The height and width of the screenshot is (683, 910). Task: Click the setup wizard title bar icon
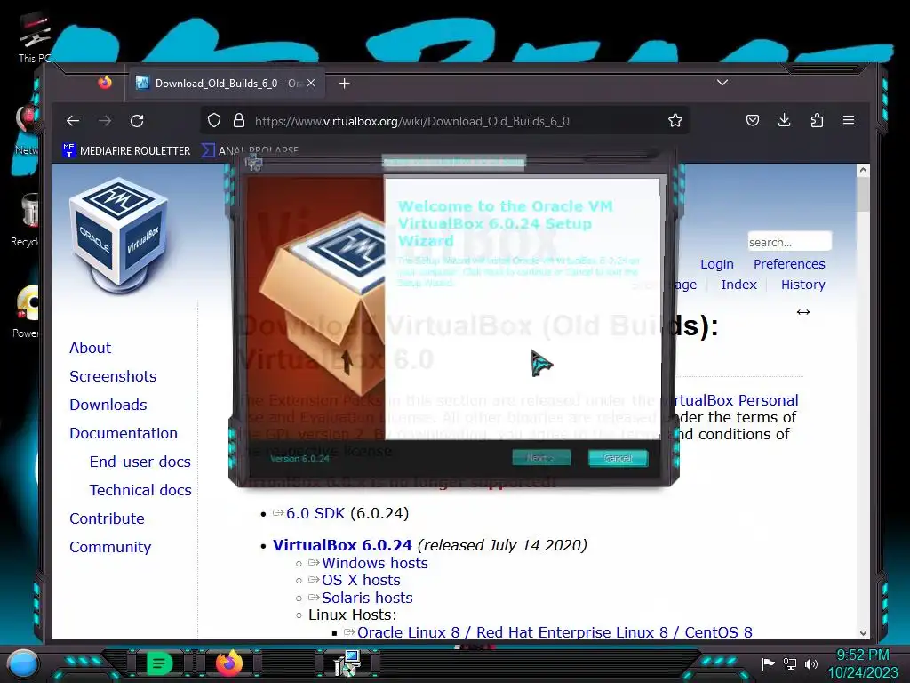[x=253, y=162]
